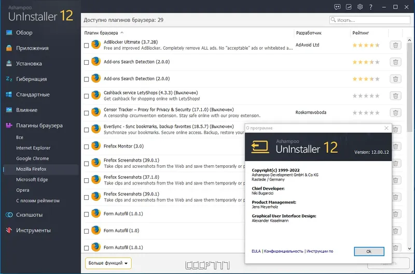This screenshot has width=415, height=274.
Task: Click Firefox icon of AdBlocker Ultimate row
Action: point(96,45)
